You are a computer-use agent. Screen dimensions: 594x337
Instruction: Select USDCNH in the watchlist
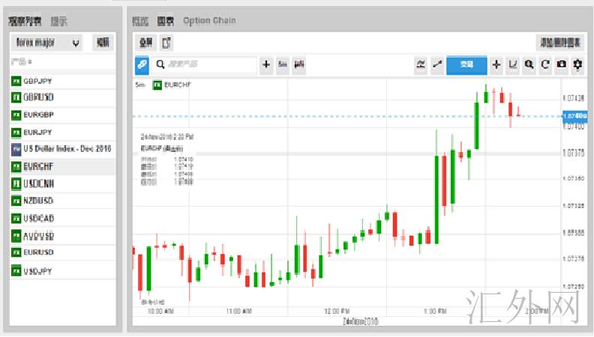(63, 184)
